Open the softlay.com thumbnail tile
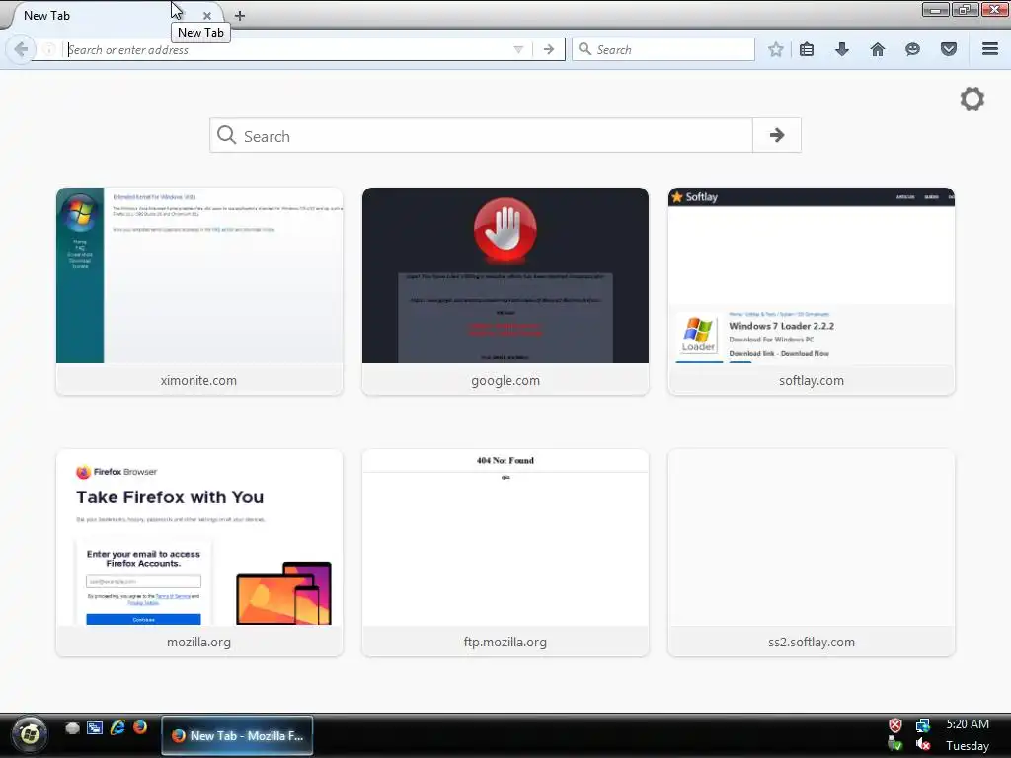The image size is (1011, 758). pos(812,275)
